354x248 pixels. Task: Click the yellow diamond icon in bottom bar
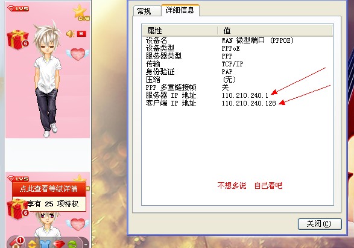32,244
